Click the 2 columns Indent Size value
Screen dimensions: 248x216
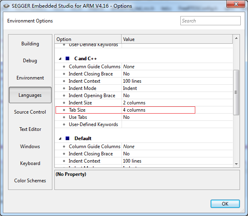click(x=134, y=103)
